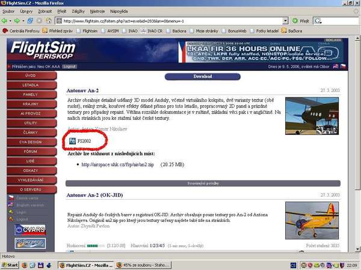Open the IVAO bookmark
This screenshot has width=361, height=270.
[130, 31]
